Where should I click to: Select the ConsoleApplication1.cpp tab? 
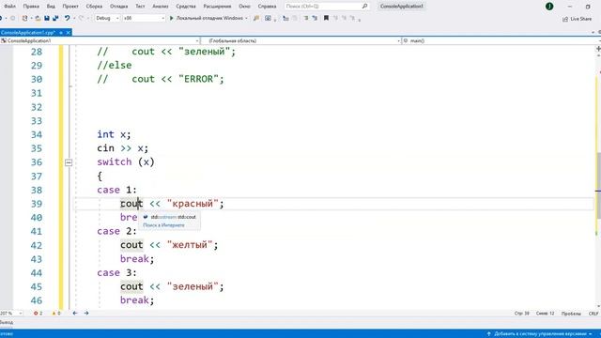pyautogui.click(x=28, y=33)
